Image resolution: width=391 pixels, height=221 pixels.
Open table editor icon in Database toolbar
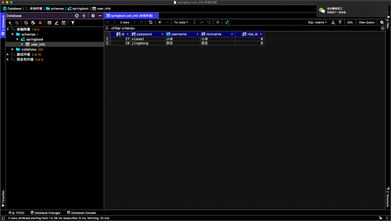point(49,23)
